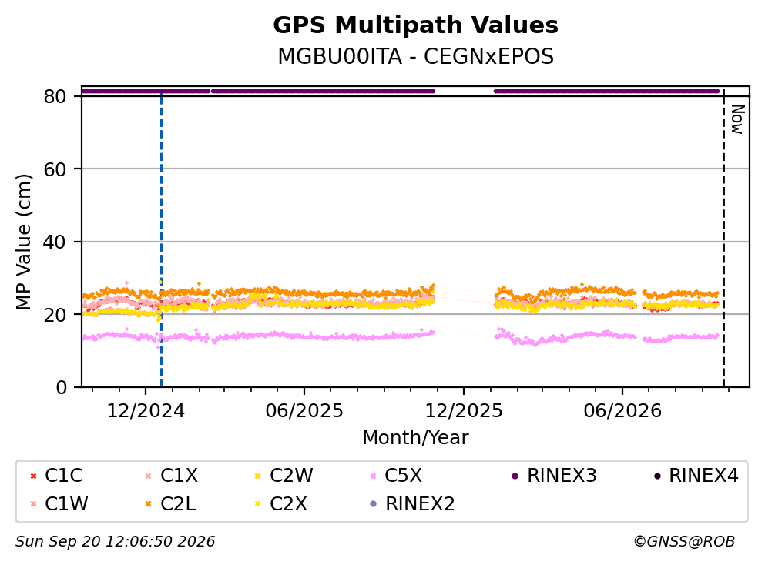Select the 12/2024 x-axis tick label
This screenshot has width=765, height=565.
[x=146, y=412]
